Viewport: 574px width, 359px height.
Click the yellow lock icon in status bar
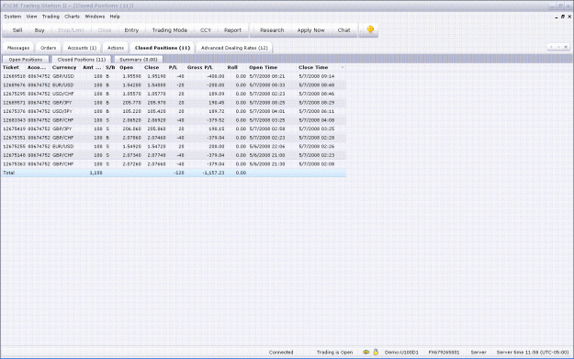click(x=376, y=352)
